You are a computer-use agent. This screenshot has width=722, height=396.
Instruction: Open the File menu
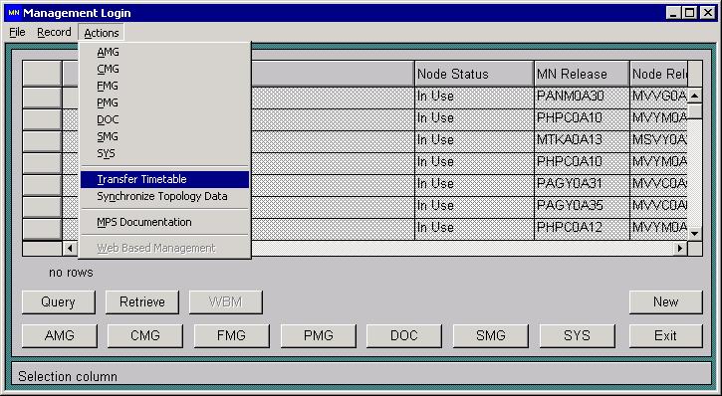click(x=17, y=32)
